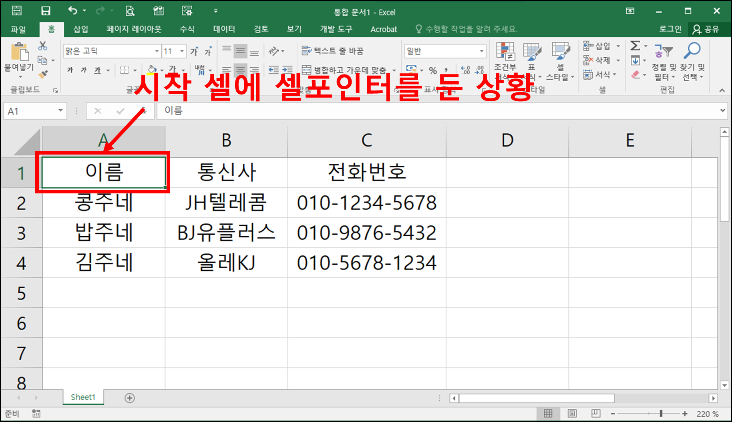
Task: Increase font size with the larger 가 icon
Action: [x=194, y=51]
